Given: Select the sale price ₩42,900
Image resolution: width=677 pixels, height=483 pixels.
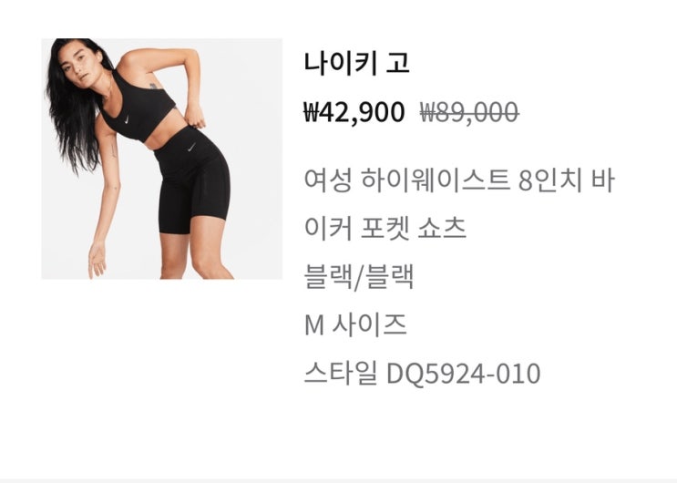Looking at the screenshot, I should [354, 112].
